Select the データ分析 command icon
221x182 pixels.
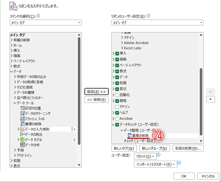(23, 145)
